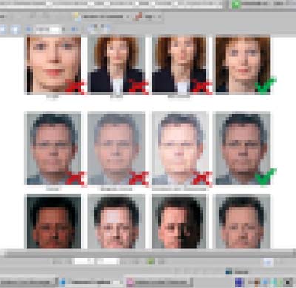Click the red icon in the upper toolbar
The image size is (296, 288).
tap(138, 16)
